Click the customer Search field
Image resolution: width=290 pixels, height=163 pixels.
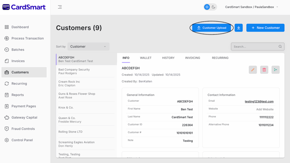[258, 47]
